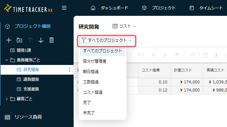Click the cost index cell 0.12
The height and width of the screenshot is (127, 227).
154,90
